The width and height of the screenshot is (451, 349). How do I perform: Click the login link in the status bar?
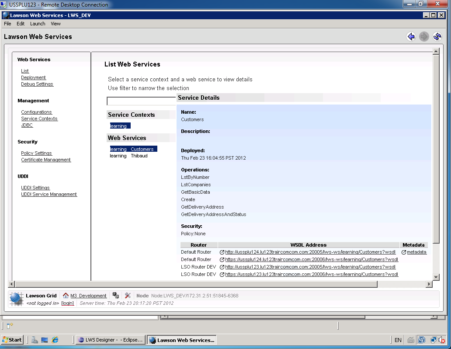(x=67, y=303)
